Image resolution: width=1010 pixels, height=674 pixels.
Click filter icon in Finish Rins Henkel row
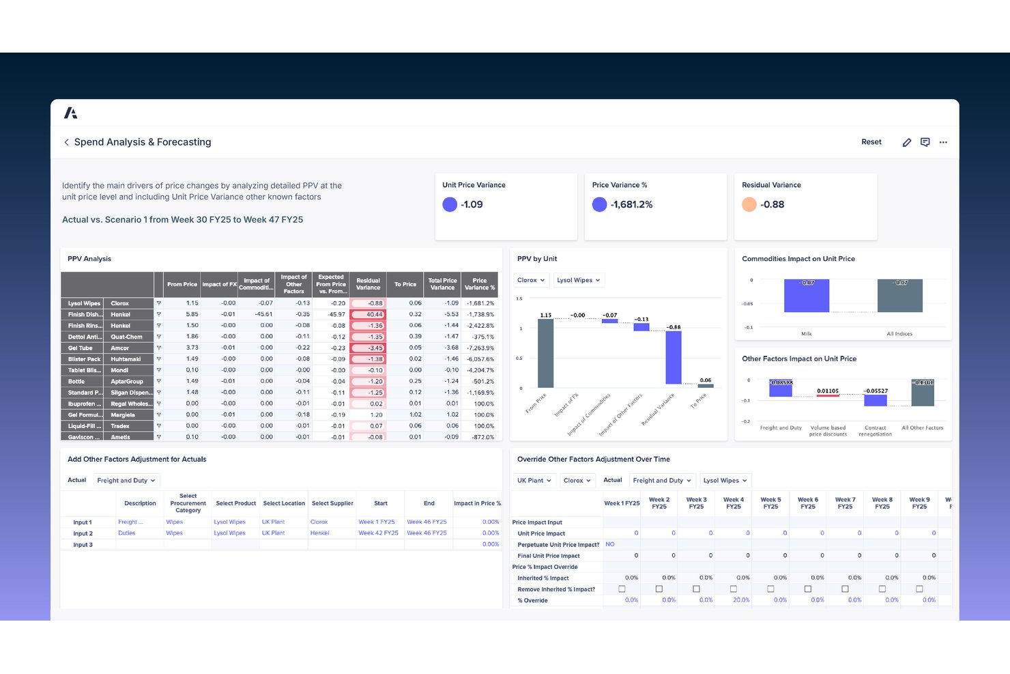[x=159, y=326]
